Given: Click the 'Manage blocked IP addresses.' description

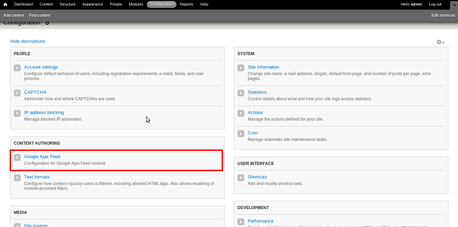Looking at the screenshot, I should click(x=53, y=119).
